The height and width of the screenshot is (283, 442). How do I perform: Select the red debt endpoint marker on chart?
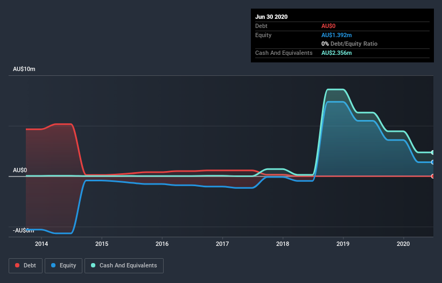[433, 176]
